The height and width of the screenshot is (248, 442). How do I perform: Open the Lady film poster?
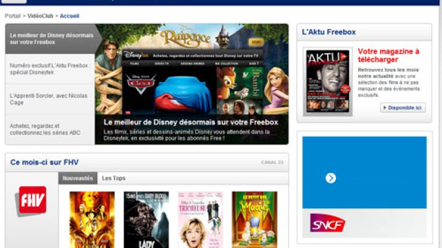(146, 220)
